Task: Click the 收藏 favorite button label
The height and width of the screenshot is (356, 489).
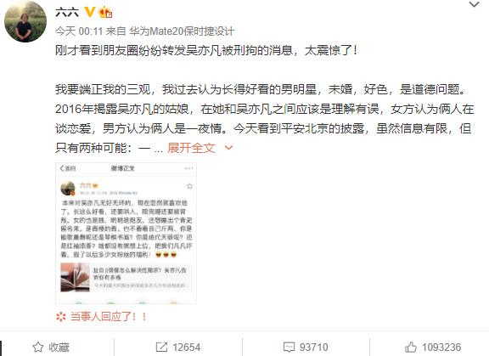Action: pos(59,347)
